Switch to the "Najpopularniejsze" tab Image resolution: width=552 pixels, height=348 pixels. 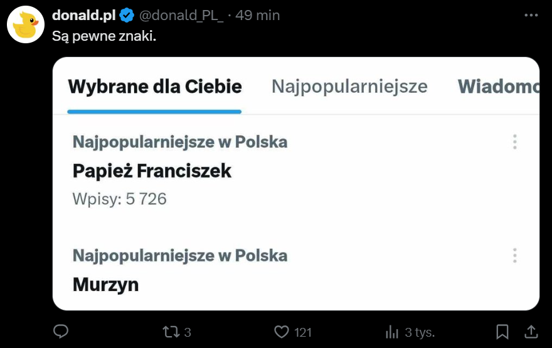coord(349,87)
